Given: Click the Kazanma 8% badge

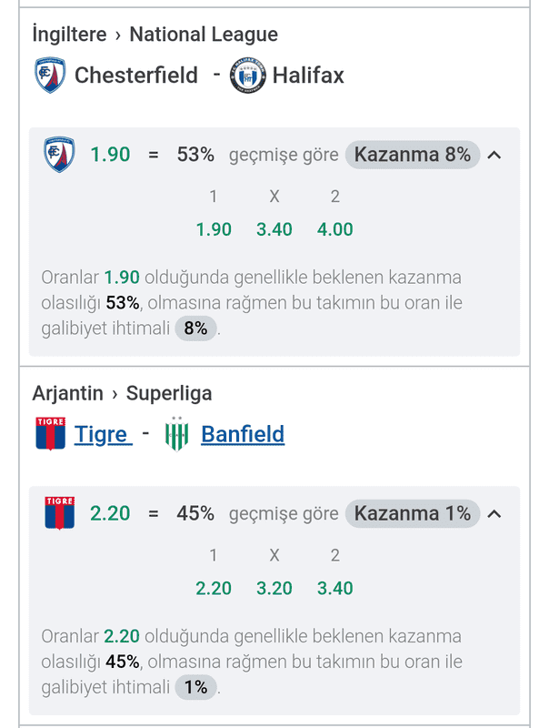Looking at the screenshot, I should coord(413,155).
